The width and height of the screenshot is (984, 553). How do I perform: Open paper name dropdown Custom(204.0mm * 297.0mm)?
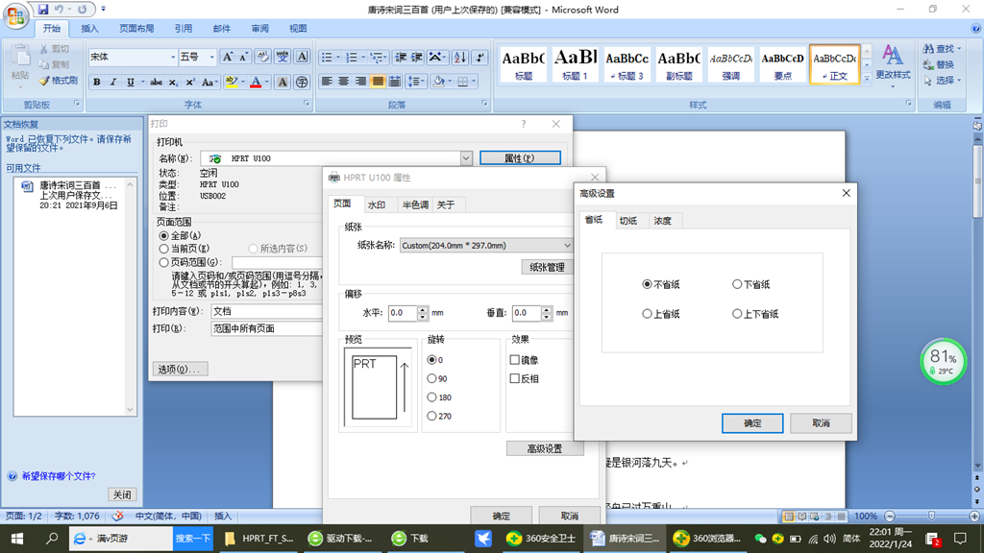coord(567,245)
